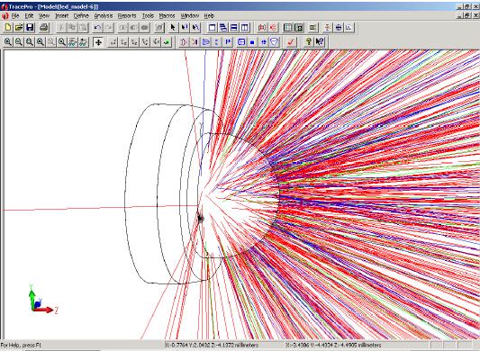This screenshot has height=351, width=480.
Task: Click the small chart icon ending top toolbar
Action: (x=349, y=28)
